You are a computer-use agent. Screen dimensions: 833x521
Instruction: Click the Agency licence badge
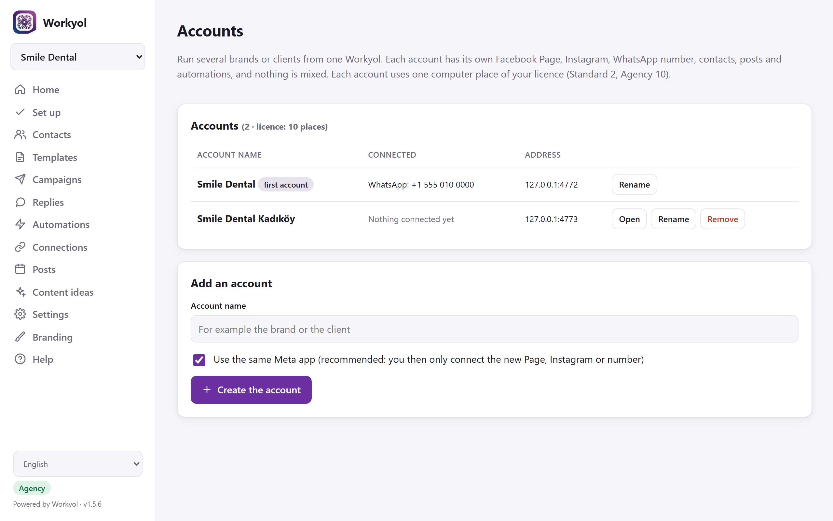pos(32,488)
